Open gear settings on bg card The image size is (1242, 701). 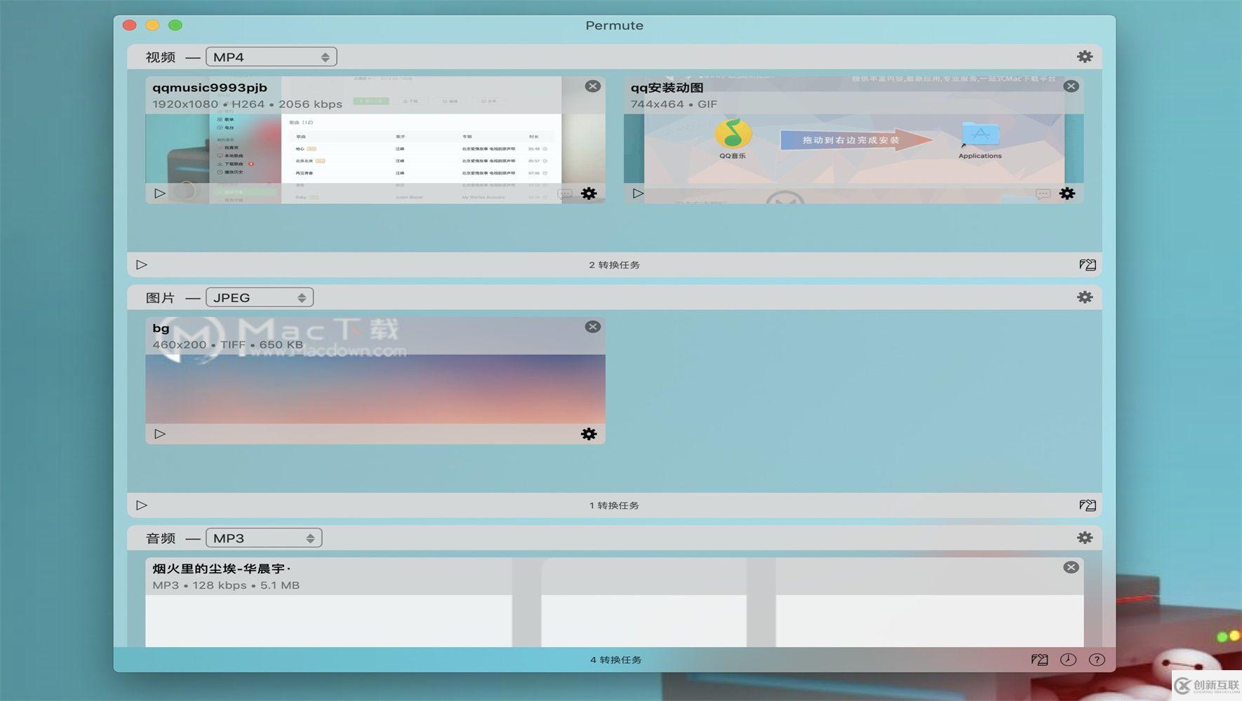(x=589, y=434)
